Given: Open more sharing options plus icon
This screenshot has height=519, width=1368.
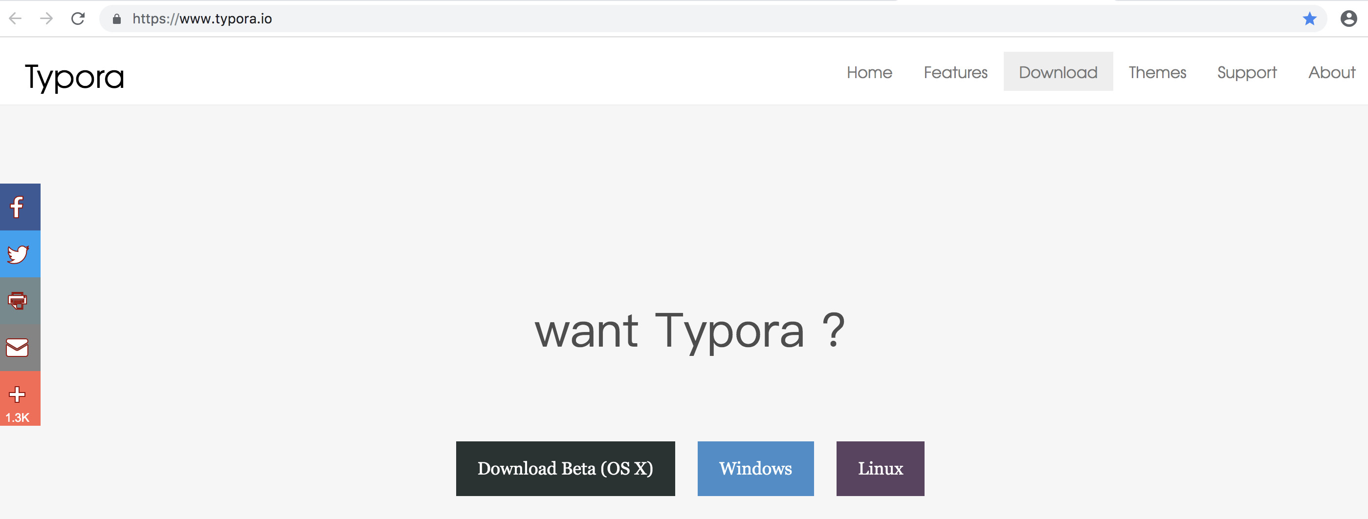Looking at the screenshot, I should coord(20,398).
